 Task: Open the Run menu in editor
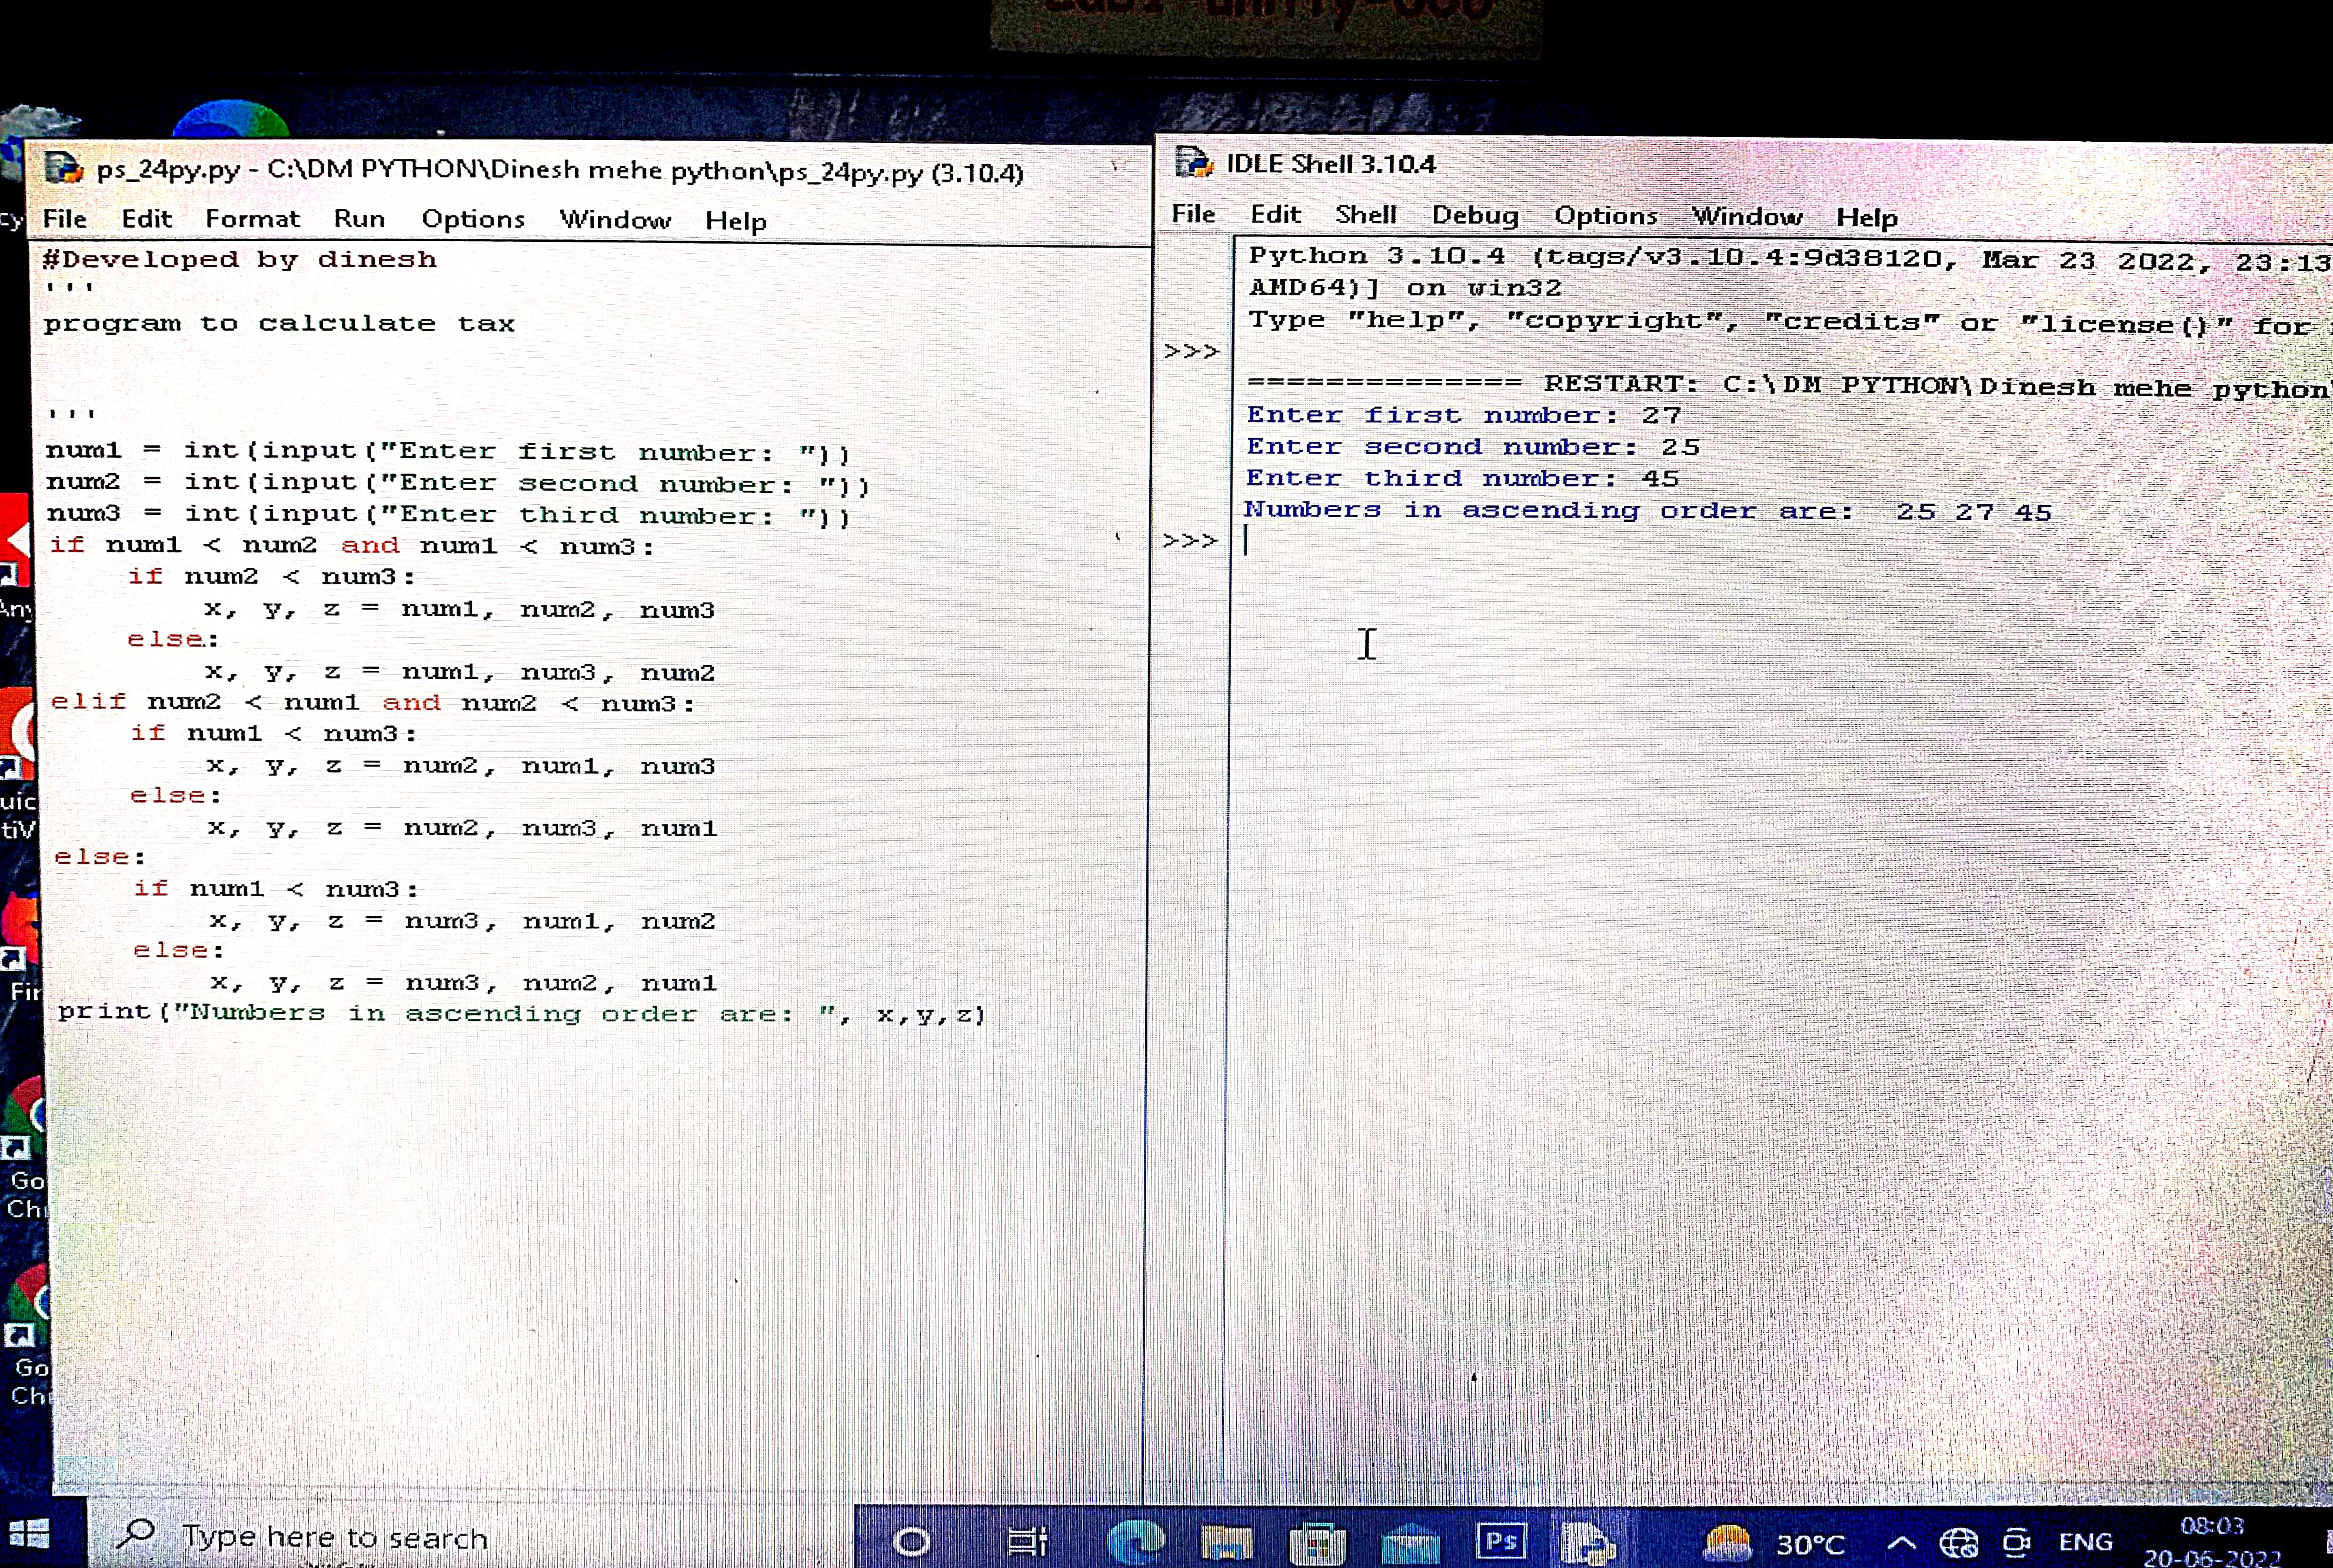(359, 219)
